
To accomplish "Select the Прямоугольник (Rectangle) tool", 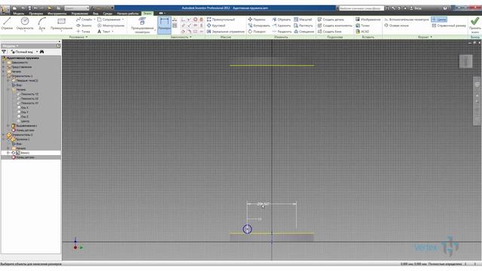I will pyautogui.click(x=62, y=24).
